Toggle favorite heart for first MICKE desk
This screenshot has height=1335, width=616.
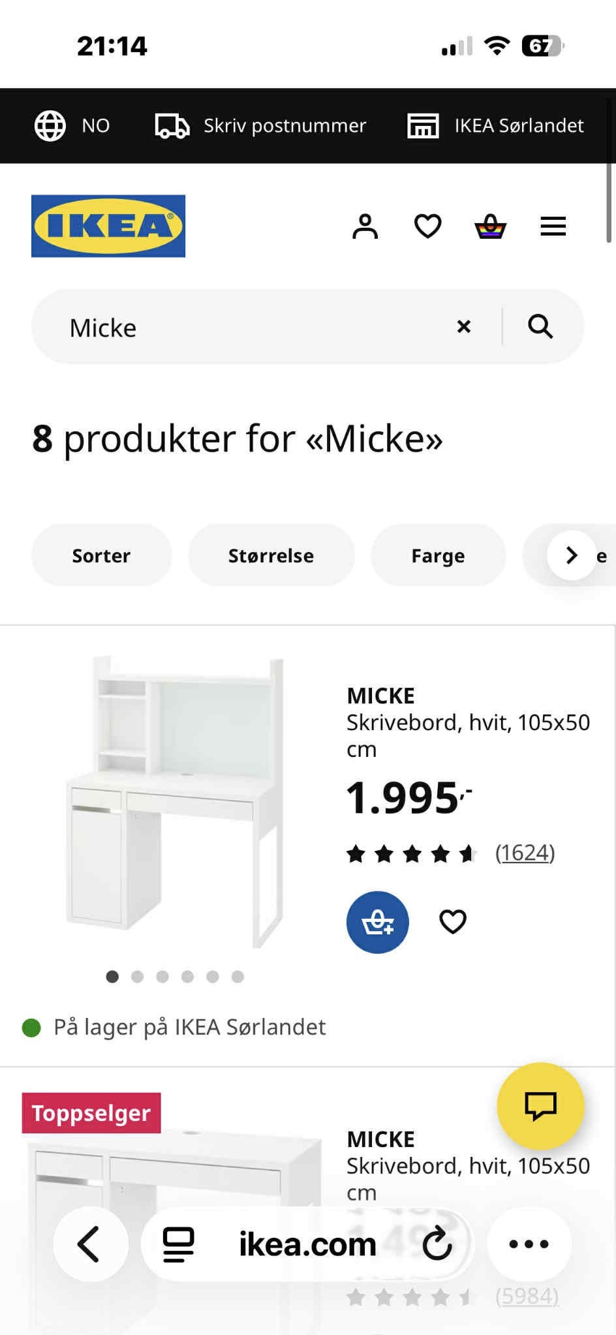point(453,922)
